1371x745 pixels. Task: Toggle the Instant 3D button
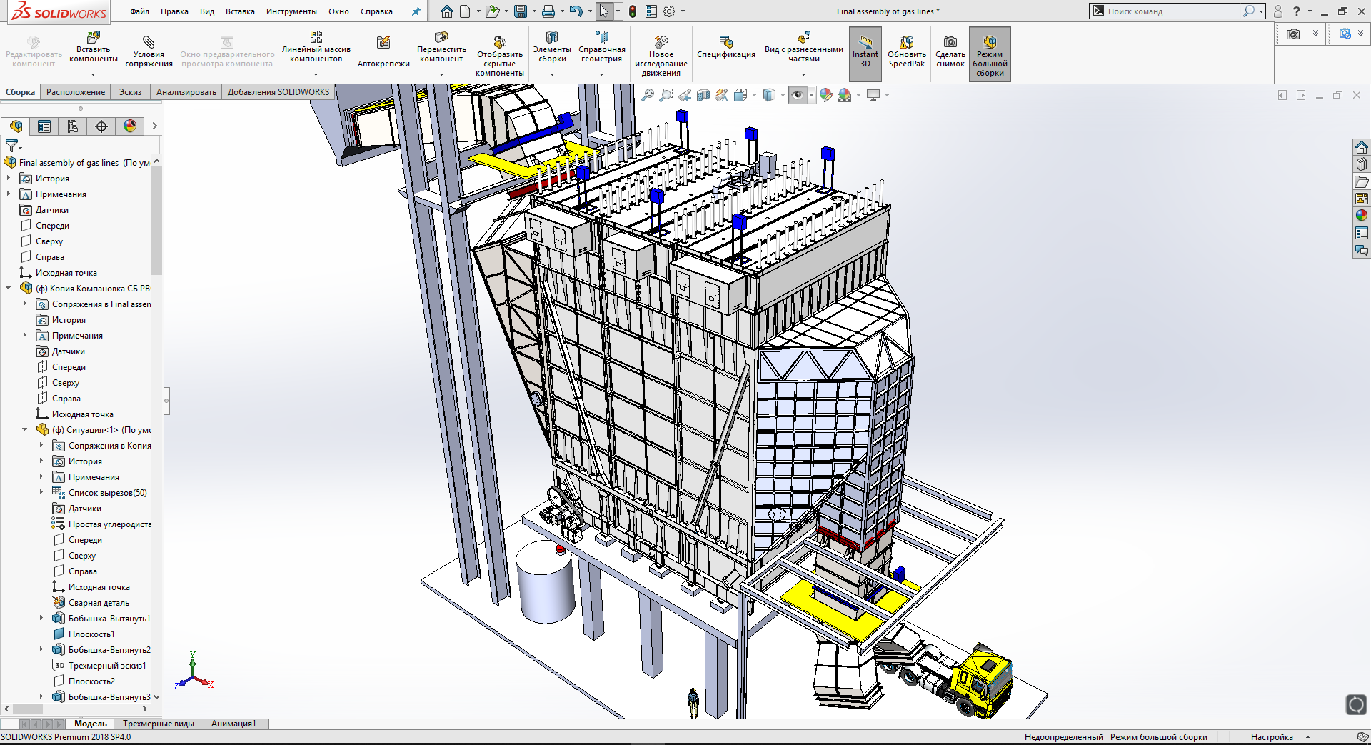pos(865,54)
